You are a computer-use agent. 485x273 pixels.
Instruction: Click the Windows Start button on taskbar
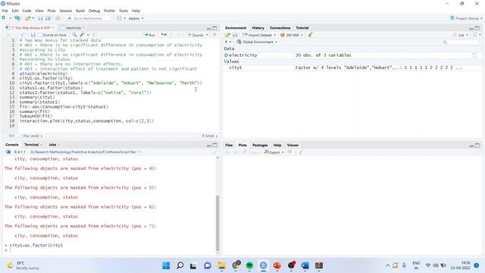click(x=166, y=265)
